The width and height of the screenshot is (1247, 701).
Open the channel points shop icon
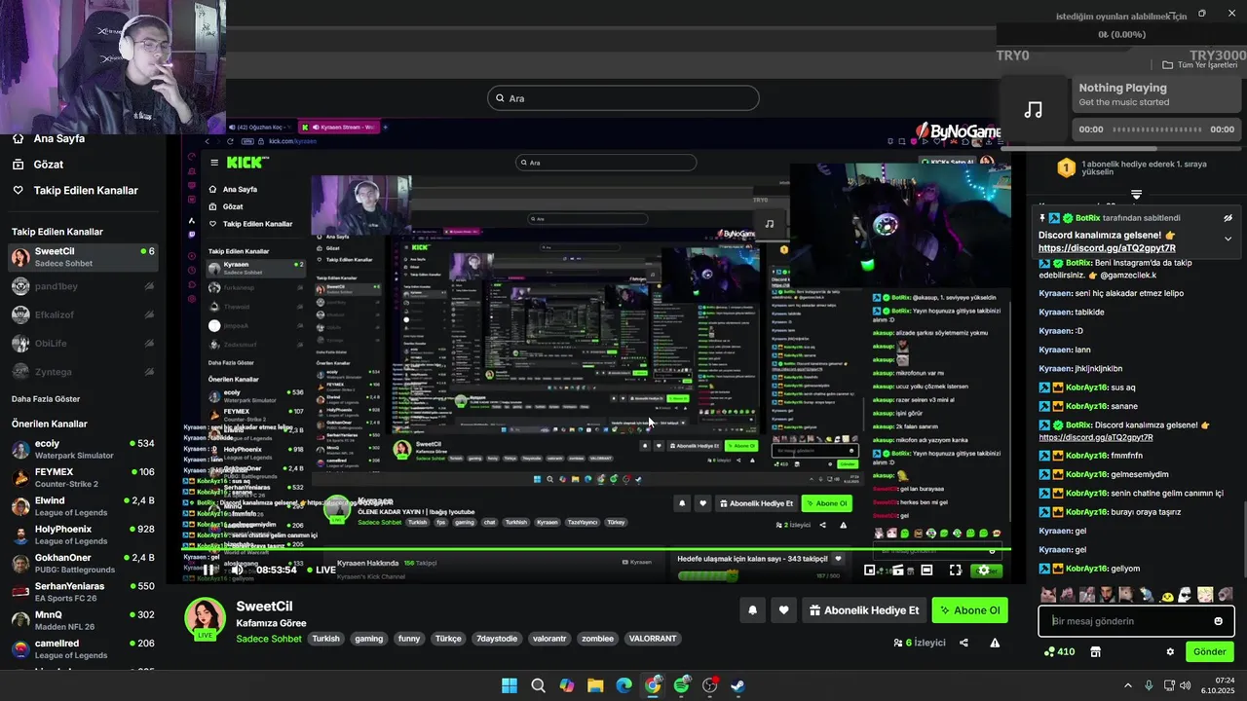(1095, 651)
